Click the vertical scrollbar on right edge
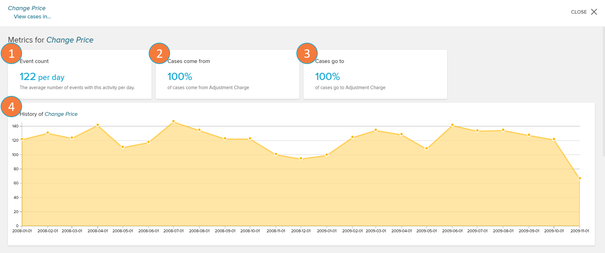Image resolution: width=605 pixels, height=253 pixels. (603, 91)
